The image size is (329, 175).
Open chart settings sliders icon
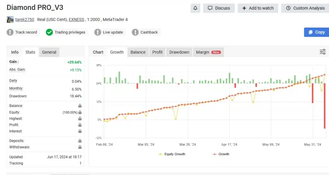click(x=323, y=52)
